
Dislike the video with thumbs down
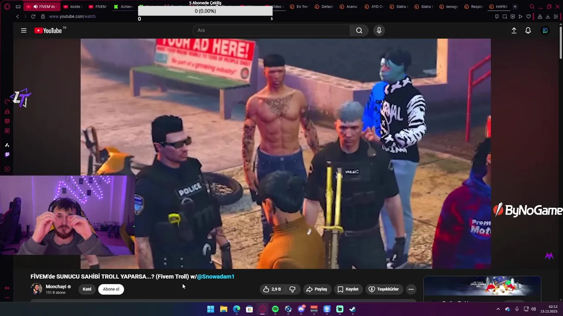click(x=292, y=289)
